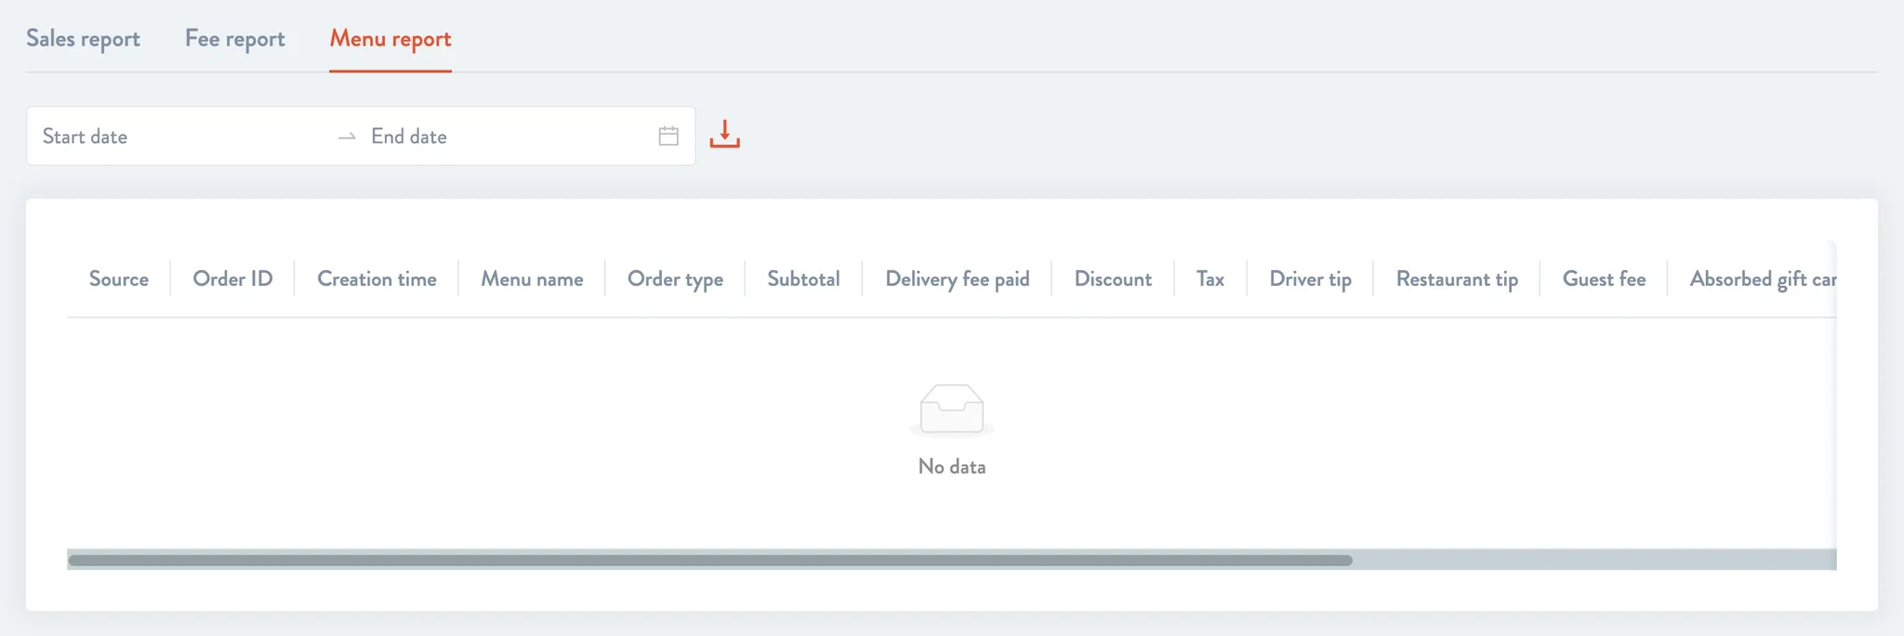
Task: Click the No data placeholder text
Action: [952, 466]
